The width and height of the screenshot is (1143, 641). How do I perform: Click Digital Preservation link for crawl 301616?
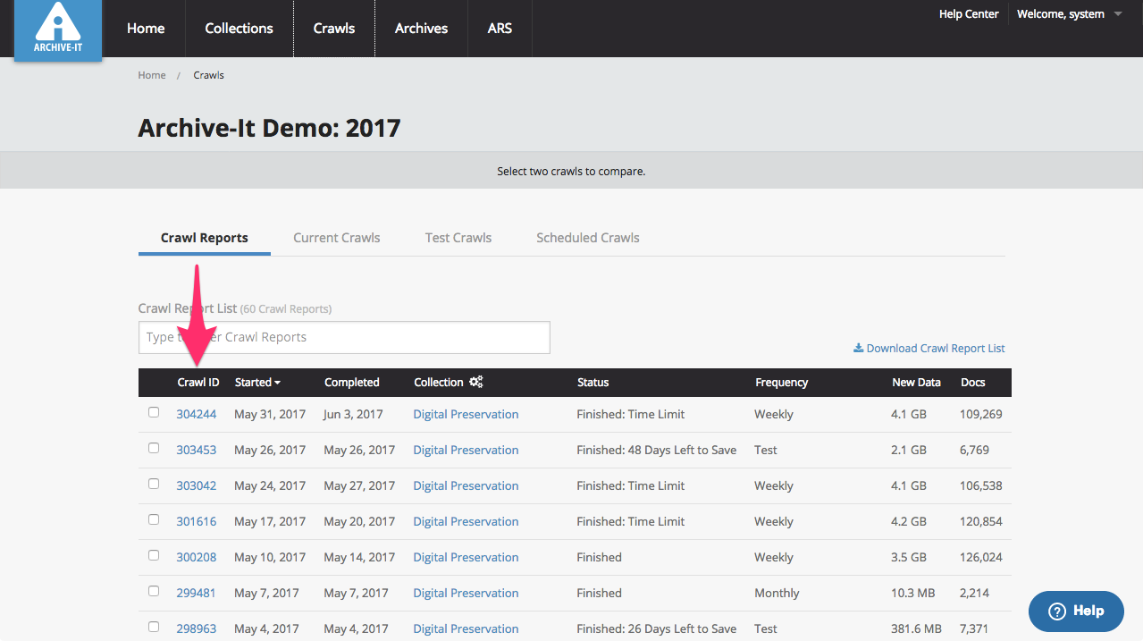point(466,521)
